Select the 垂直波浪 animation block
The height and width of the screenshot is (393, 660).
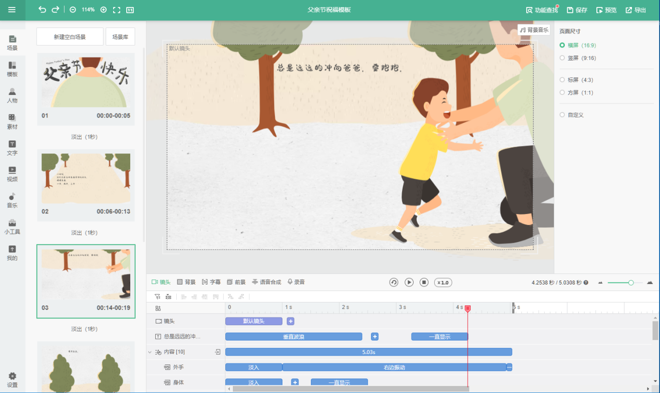point(293,336)
